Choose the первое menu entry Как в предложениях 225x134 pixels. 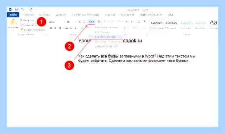pos(106,27)
